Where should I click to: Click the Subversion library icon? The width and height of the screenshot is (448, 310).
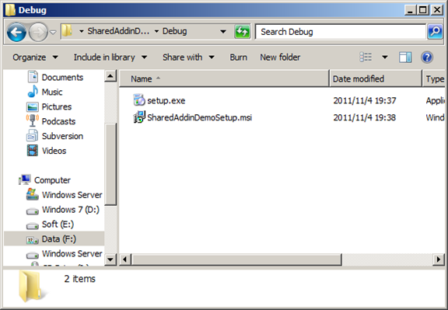[x=33, y=135]
